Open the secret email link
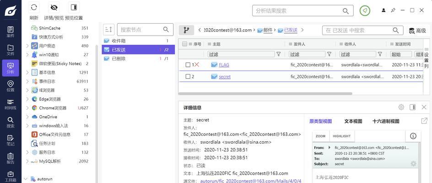Image resolution: width=432 pixels, height=183 pixels. click(225, 76)
